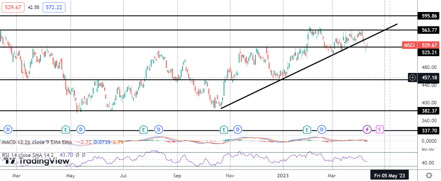
Task: Click the earnings E marker near November
Action: point(224,129)
